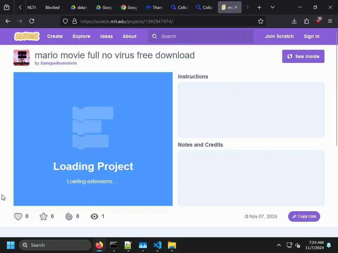The image size is (338, 253).
Task: Click the browser forward arrow
Action: (x=20, y=21)
